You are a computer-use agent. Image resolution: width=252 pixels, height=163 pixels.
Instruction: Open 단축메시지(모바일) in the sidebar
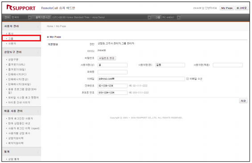(20, 84)
